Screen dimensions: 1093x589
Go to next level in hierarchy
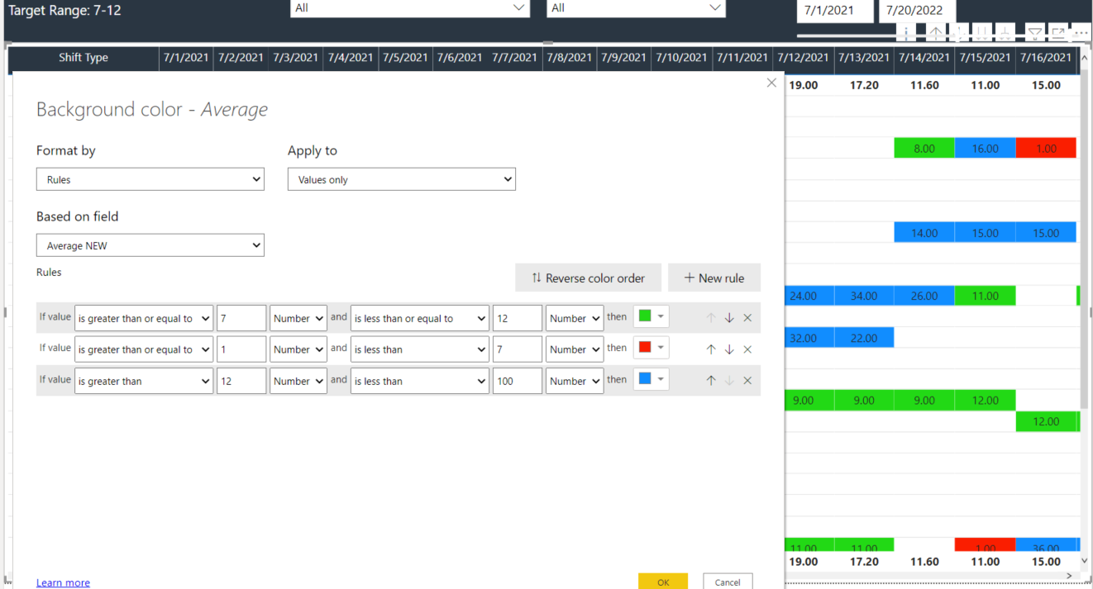click(x=981, y=33)
